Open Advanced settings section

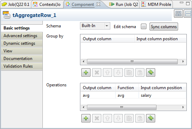pos(22,36)
